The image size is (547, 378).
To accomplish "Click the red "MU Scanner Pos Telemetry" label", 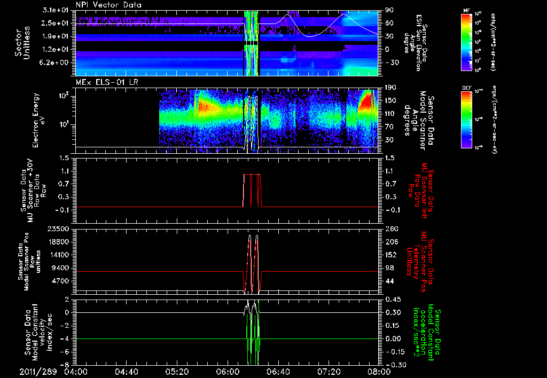I will coord(420,262).
